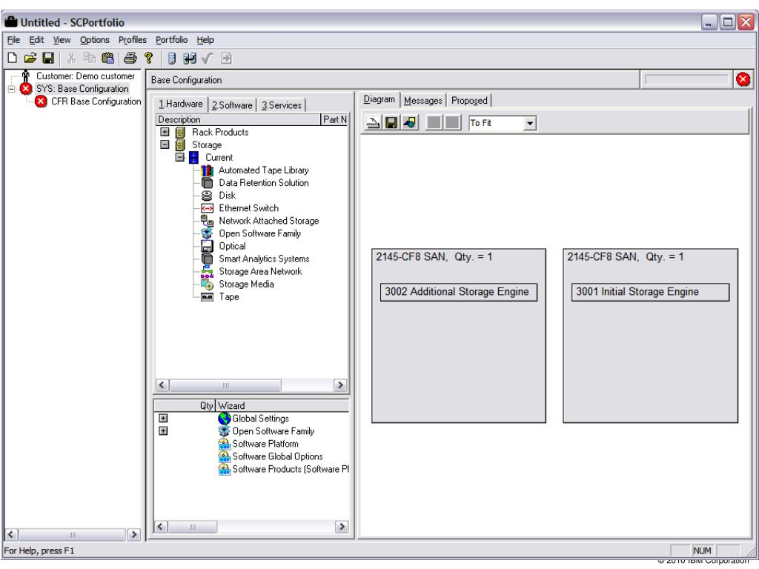The image size is (759, 569).
Task: Click the toolbar icon left of the checkmark
Action: (x=190, y=59)
